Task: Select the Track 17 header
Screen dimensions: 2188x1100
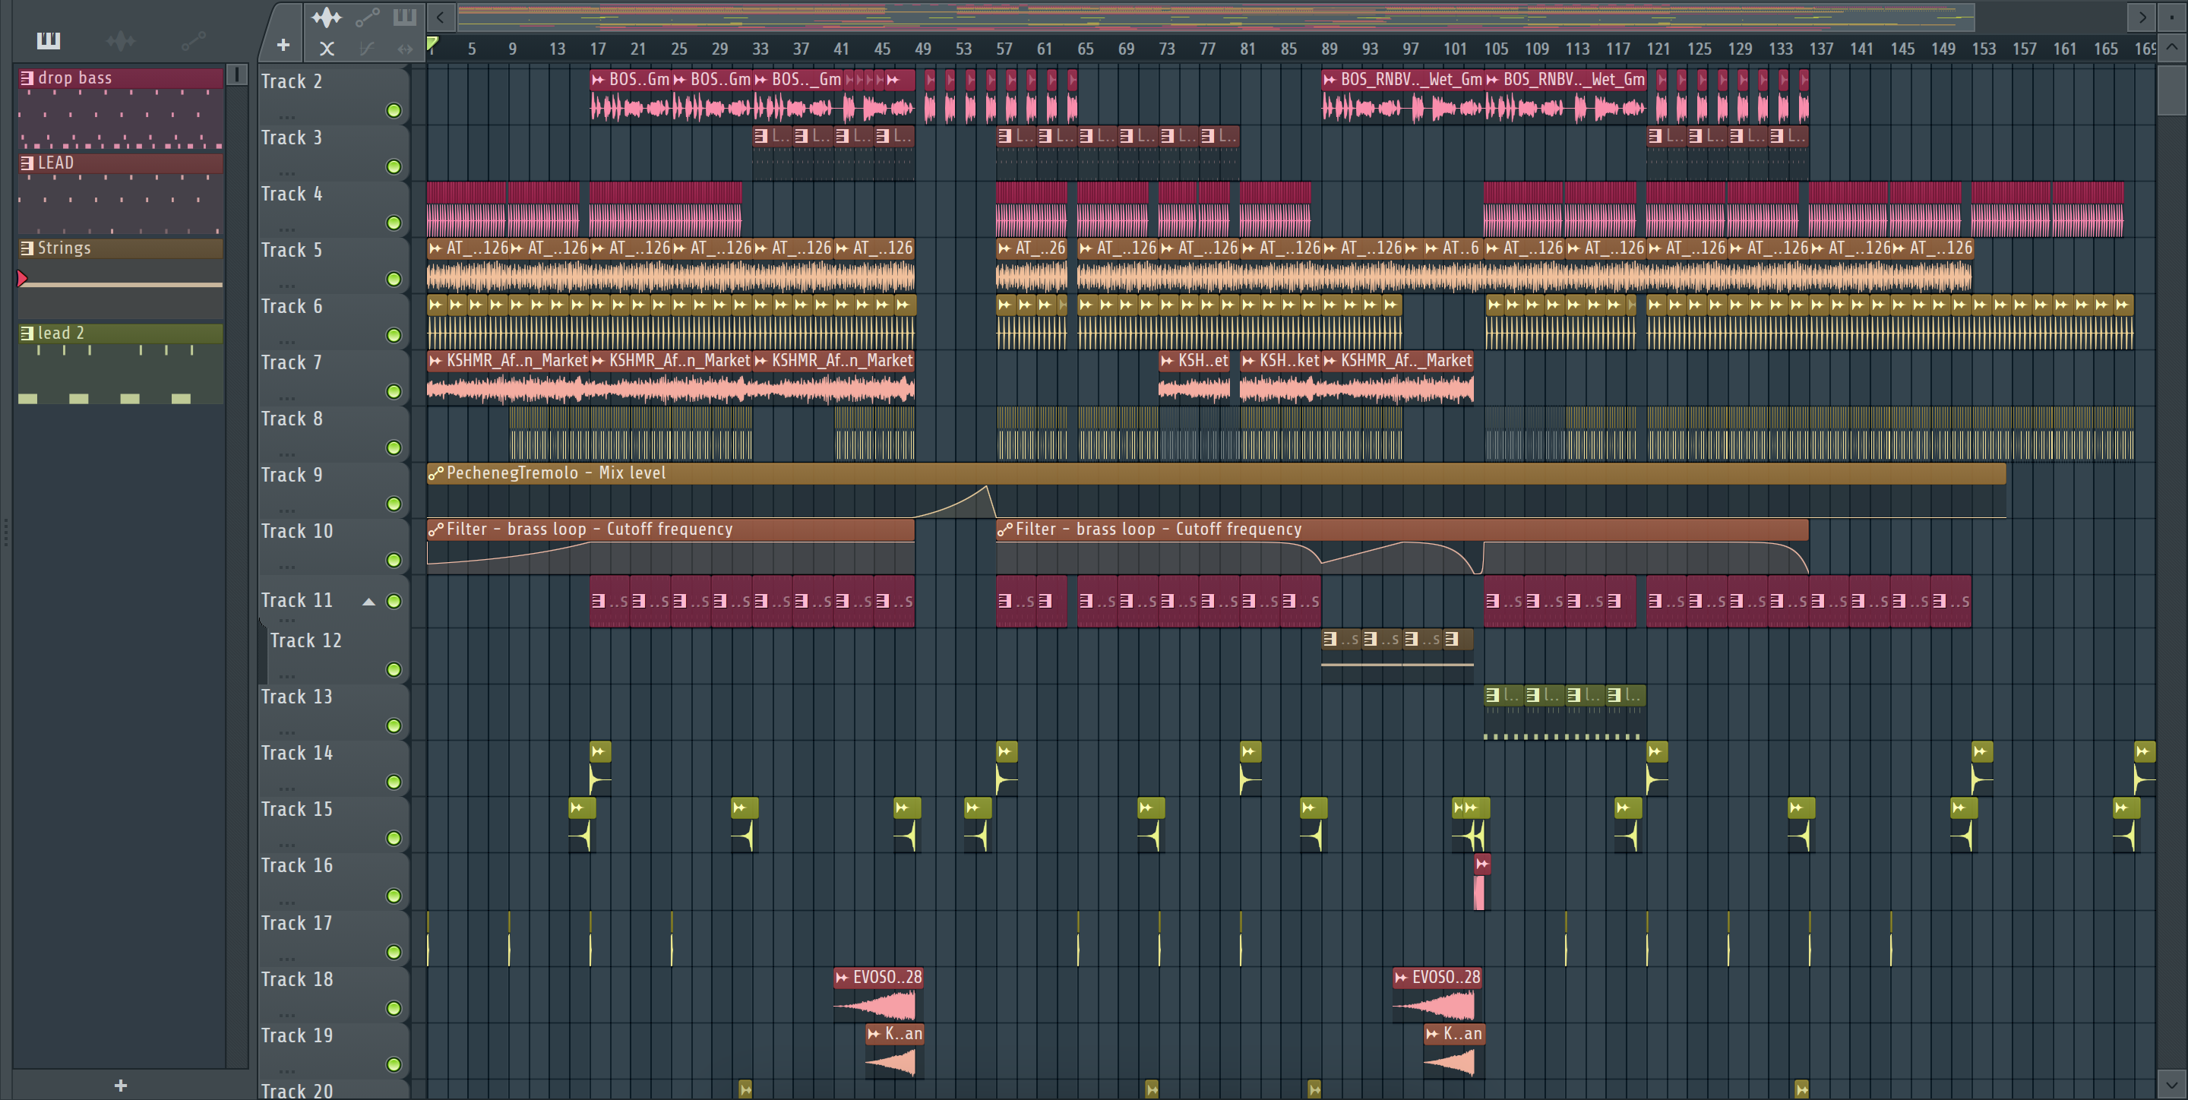Action: coord(333,937)
